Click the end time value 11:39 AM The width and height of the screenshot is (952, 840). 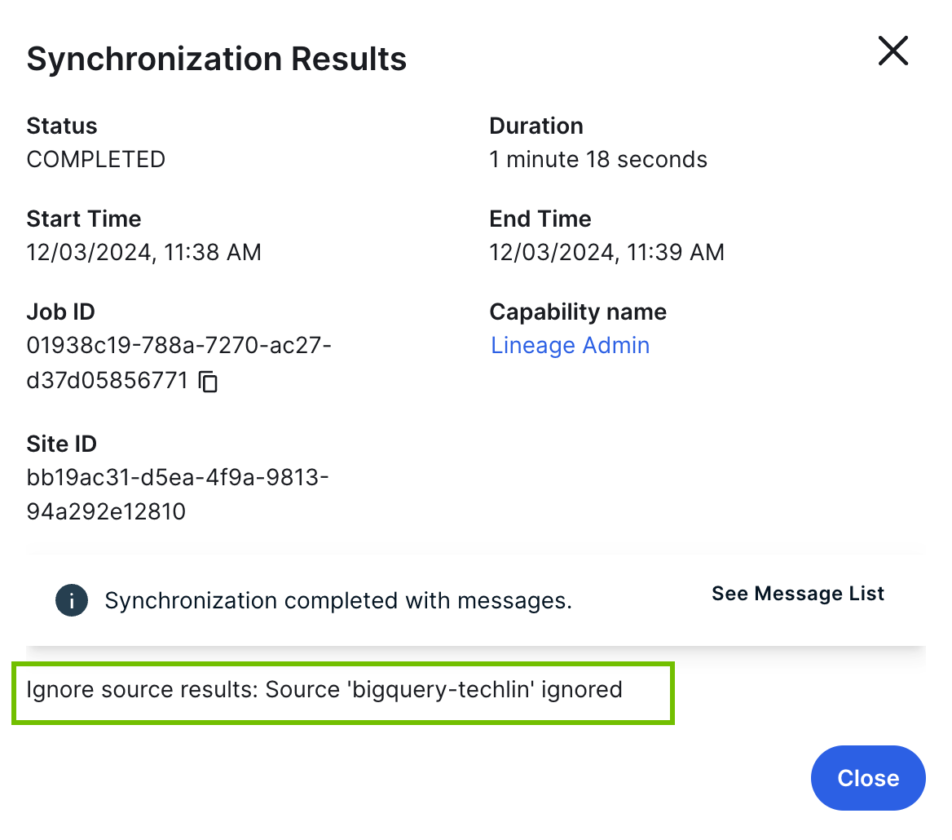(x=606, y=252)
